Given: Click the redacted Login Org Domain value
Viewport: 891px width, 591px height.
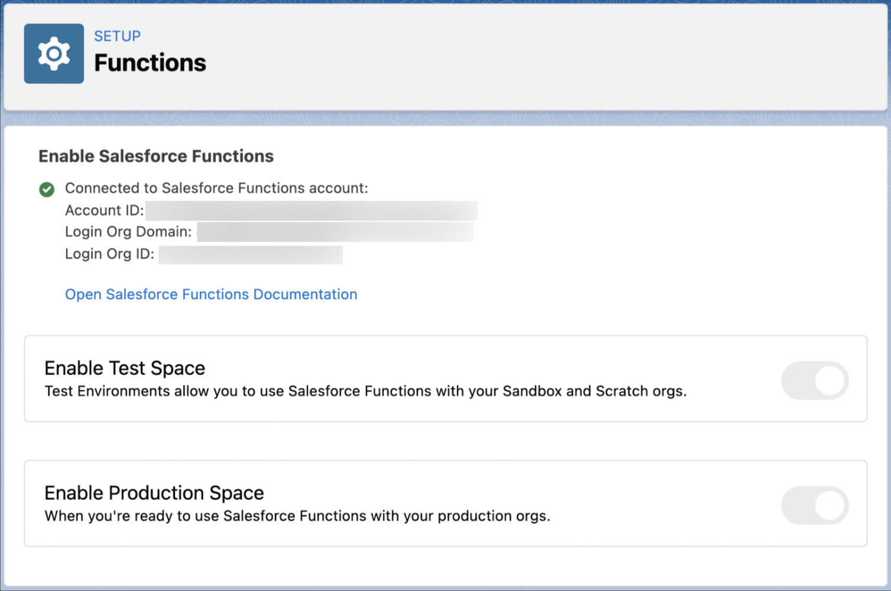Looking at the screenshot, I should [335, 232].
